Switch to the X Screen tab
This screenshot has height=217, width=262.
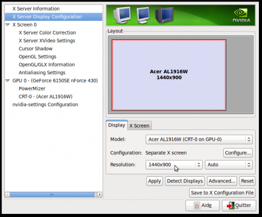click(x=139, y=125)
